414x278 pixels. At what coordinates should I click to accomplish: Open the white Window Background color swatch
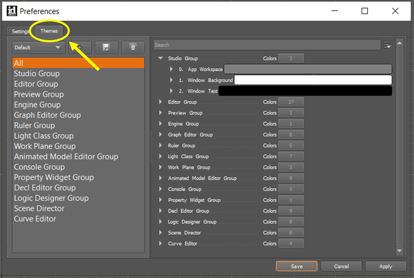[x=313, y=80]
